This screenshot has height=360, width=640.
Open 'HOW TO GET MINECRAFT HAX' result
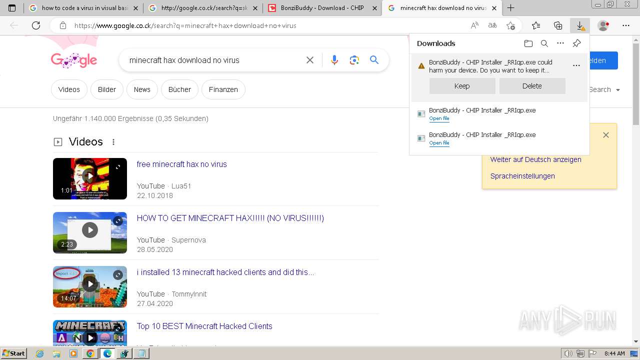pos(230,218)
